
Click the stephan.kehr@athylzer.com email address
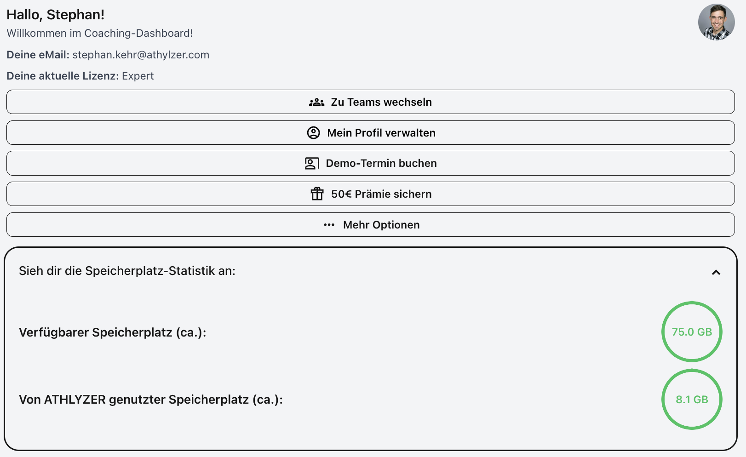141,55
